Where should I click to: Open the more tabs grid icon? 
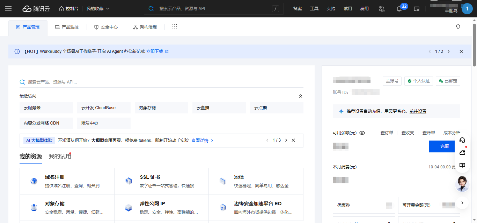click(174, 27)
